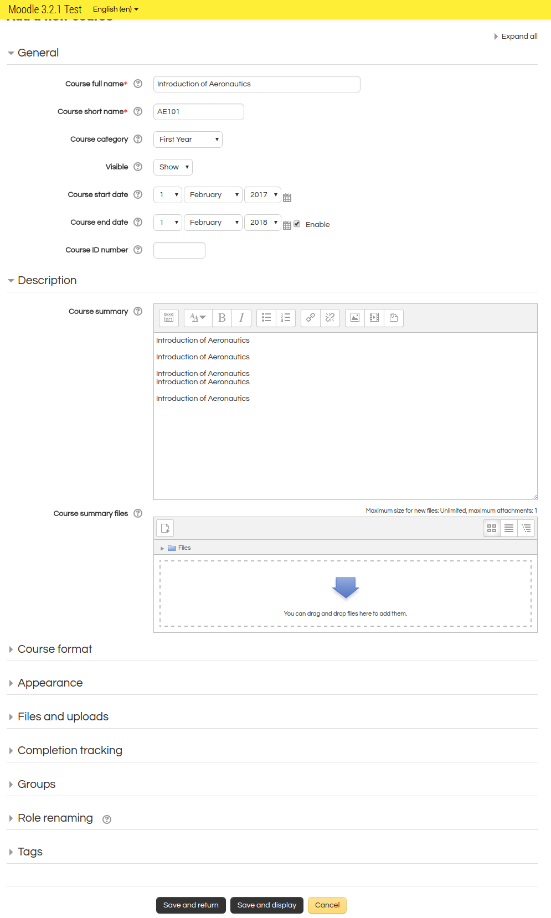Toggle italic formatting in the editor
551x918 pixels.
click(x=241, y=318)
